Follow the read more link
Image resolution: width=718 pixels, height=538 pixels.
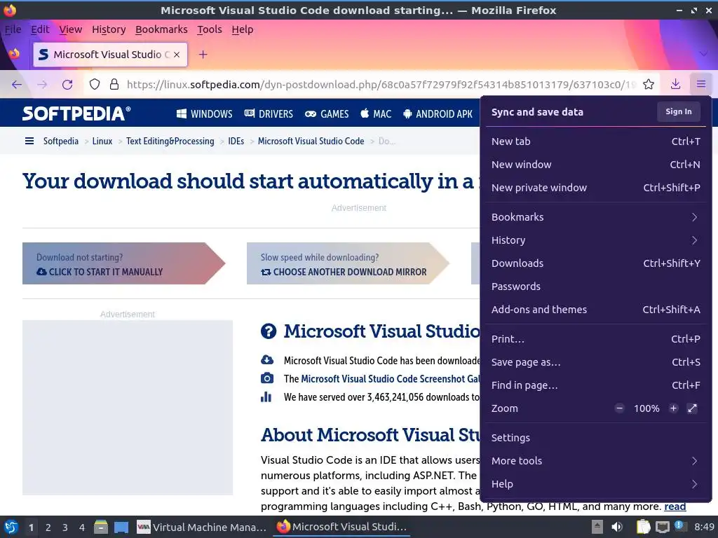point(675,506)
